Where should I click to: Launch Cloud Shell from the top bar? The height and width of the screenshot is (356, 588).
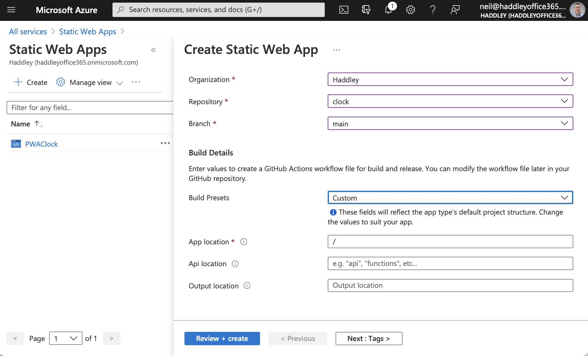click(344, 10)
